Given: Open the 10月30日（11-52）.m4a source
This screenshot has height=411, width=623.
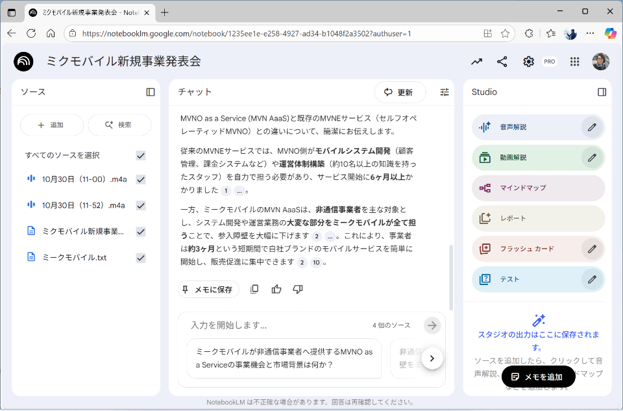Looking at the screenshot, I should [x=83, y=205].
